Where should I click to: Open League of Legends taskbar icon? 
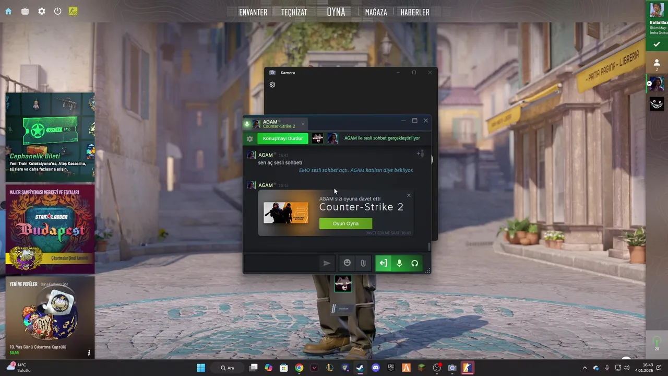pos(330,368)
